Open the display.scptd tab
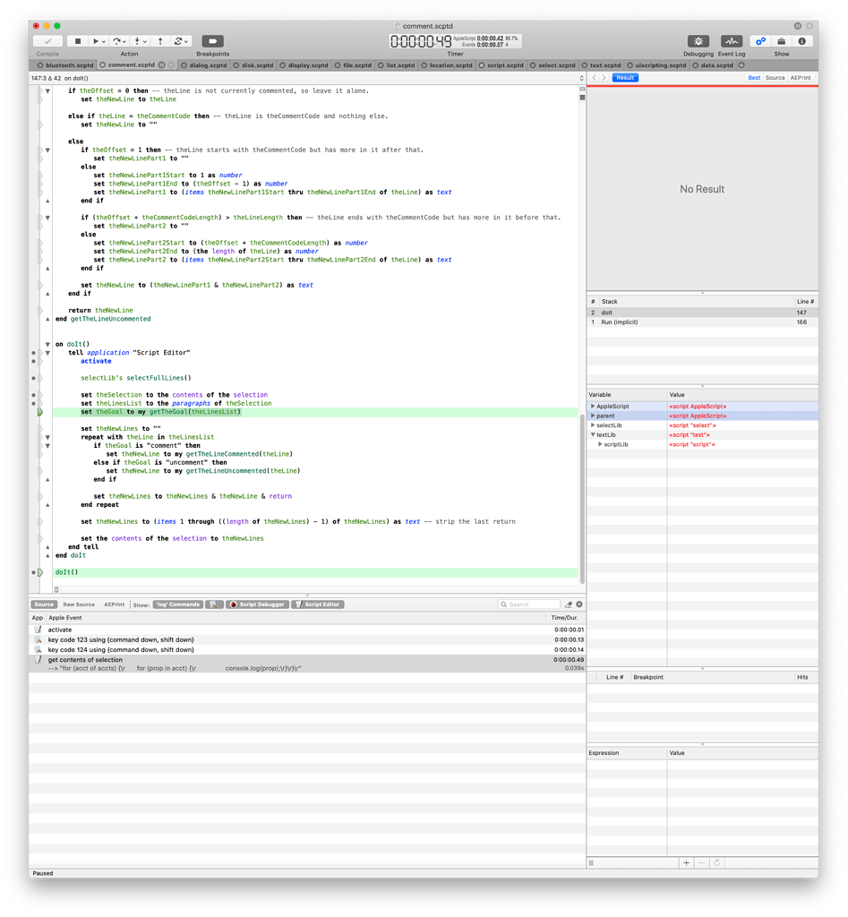 click(308, 65)
